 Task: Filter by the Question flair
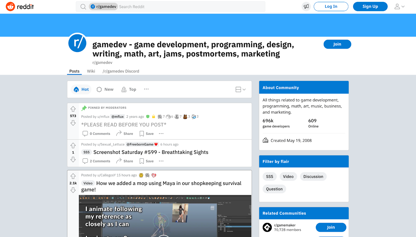274,189
